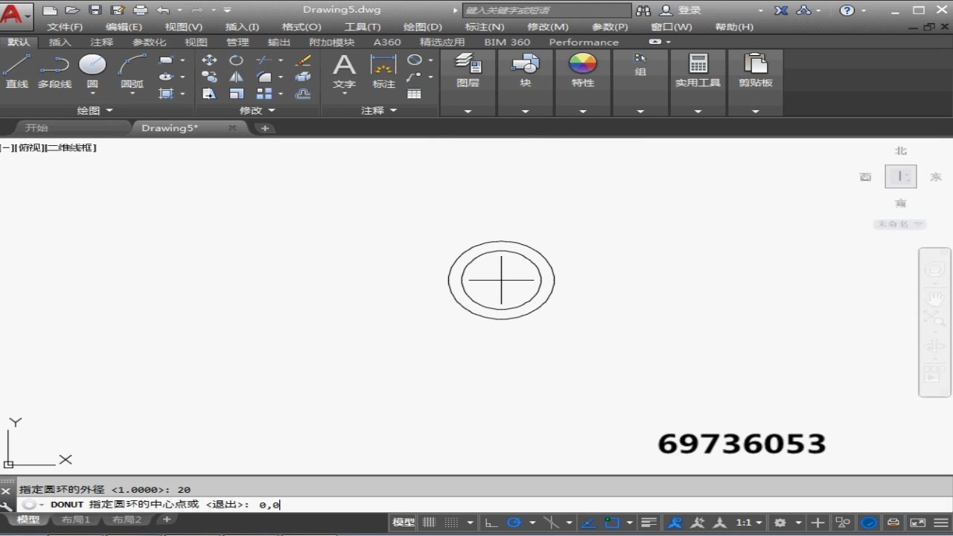
Task: Click the new drawing plus button
Action: (x=264, y=128)
